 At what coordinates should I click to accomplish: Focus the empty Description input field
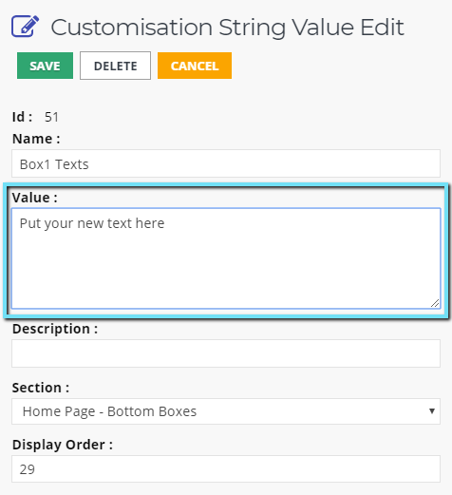pos(226,353)
